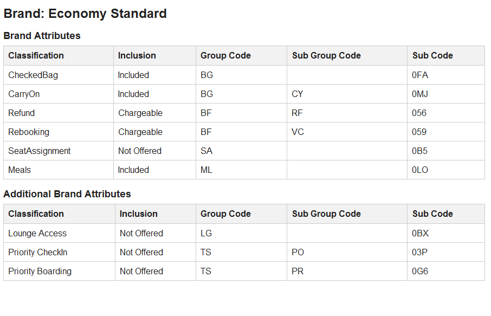Click the CarryOn classification cell
This screenshot has height=316, width=491.
coord(24,94)
